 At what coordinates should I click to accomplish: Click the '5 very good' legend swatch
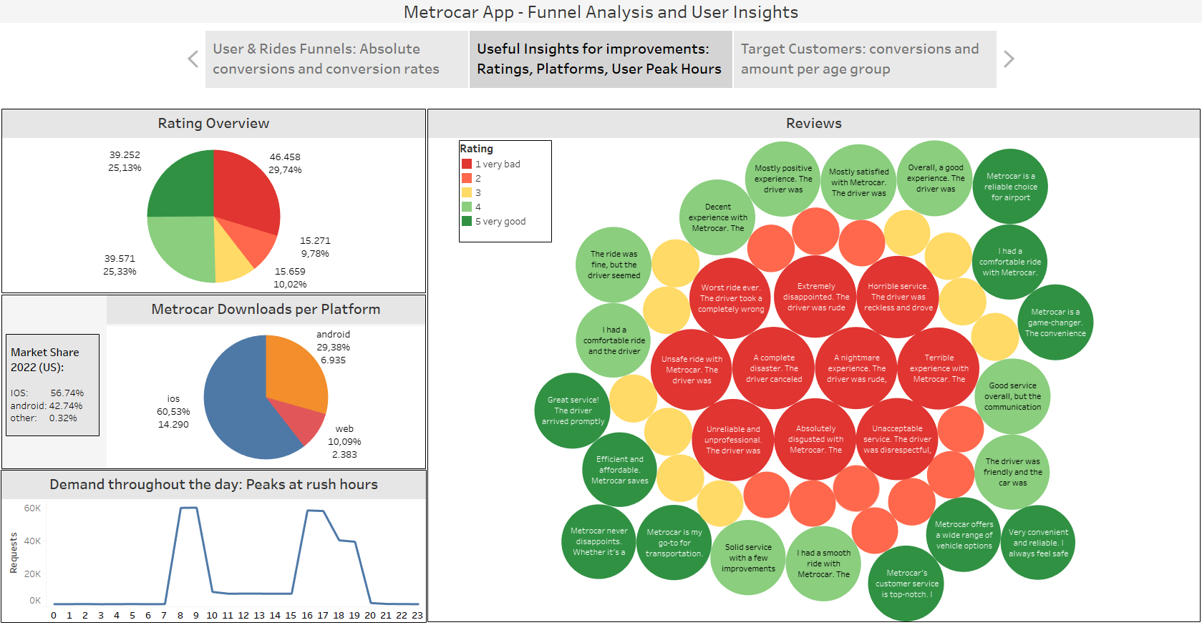click(467, 222)
